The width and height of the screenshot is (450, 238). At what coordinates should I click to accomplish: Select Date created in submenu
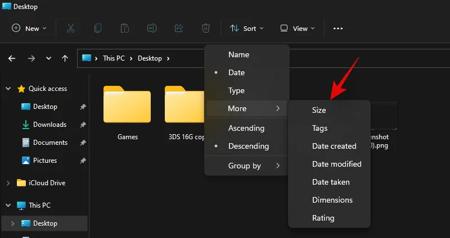pyautogui.click(x=329, y=147)
